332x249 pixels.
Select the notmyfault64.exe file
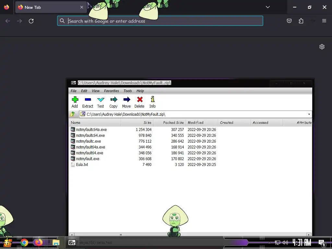coord(89,153)
